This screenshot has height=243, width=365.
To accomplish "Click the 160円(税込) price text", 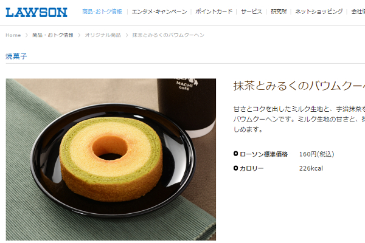I will [x=316, y=154].
